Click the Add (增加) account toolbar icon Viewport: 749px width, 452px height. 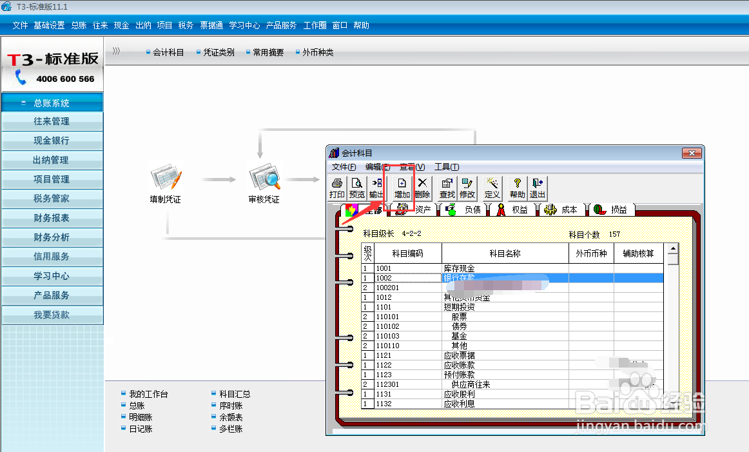pyautogui.click(x=402, y=188)
